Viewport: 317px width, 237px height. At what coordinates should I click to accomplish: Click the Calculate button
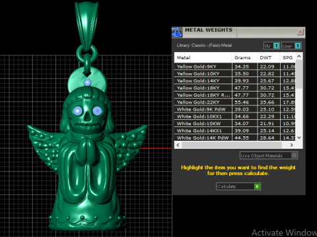tap(238, 186)
